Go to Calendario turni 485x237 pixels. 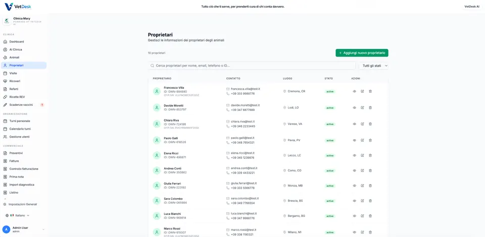pyautogui.click(x=24, y=129)
